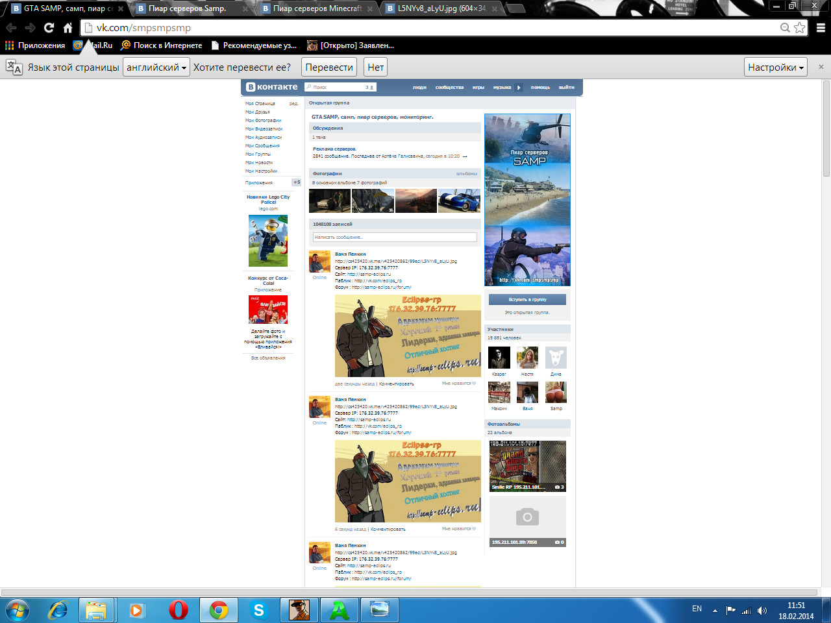Click the Перевести button
The image size is (831, 623).
pos(329,67)
